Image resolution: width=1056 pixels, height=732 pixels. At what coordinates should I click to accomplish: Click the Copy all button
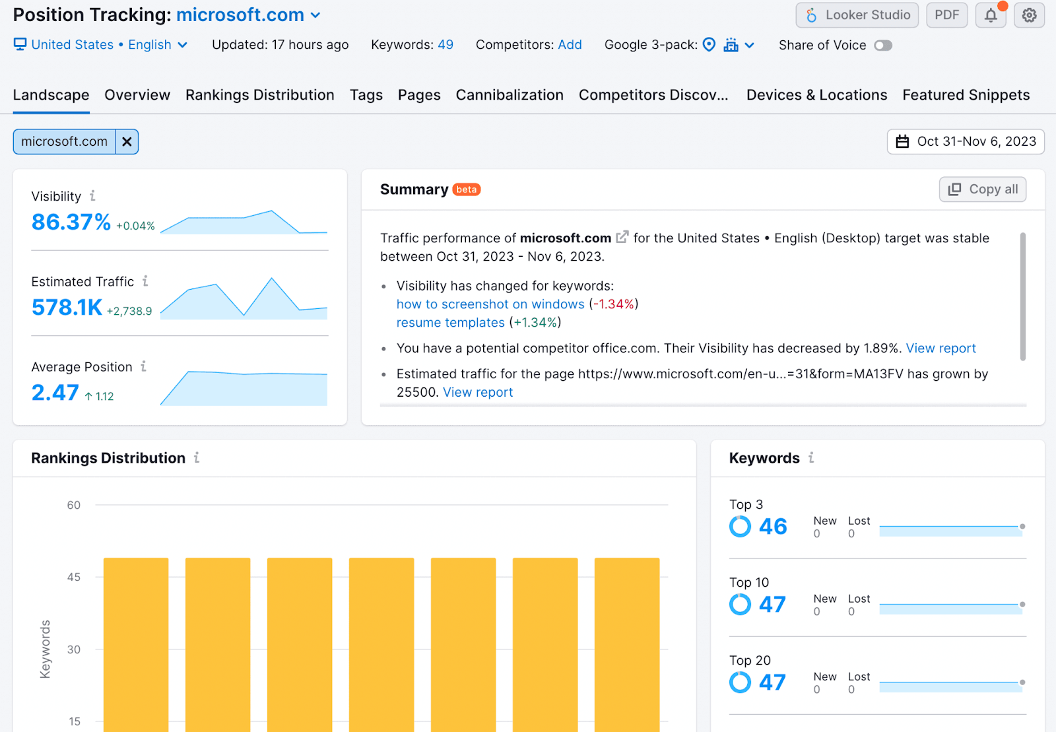click(982, 189)
